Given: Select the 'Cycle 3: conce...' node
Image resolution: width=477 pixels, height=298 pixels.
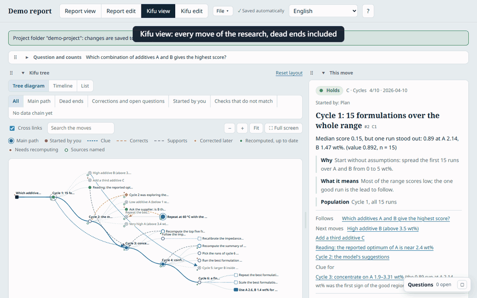Looking at the screenshot, I should (127, 248).
